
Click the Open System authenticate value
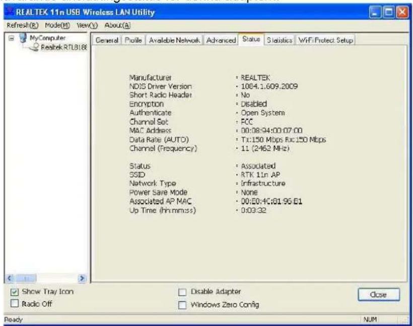263,113
